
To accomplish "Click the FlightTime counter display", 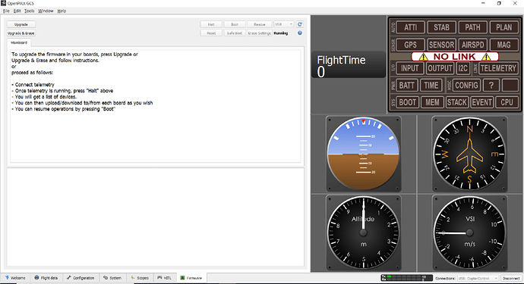I will coord(349,65).
